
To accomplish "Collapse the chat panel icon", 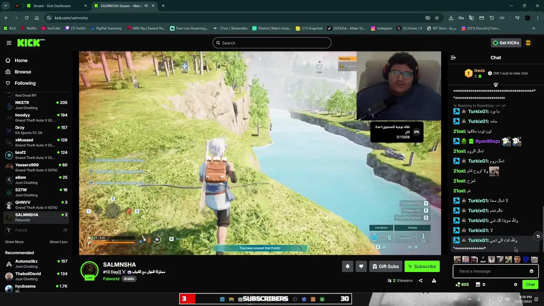I will 453,57.
